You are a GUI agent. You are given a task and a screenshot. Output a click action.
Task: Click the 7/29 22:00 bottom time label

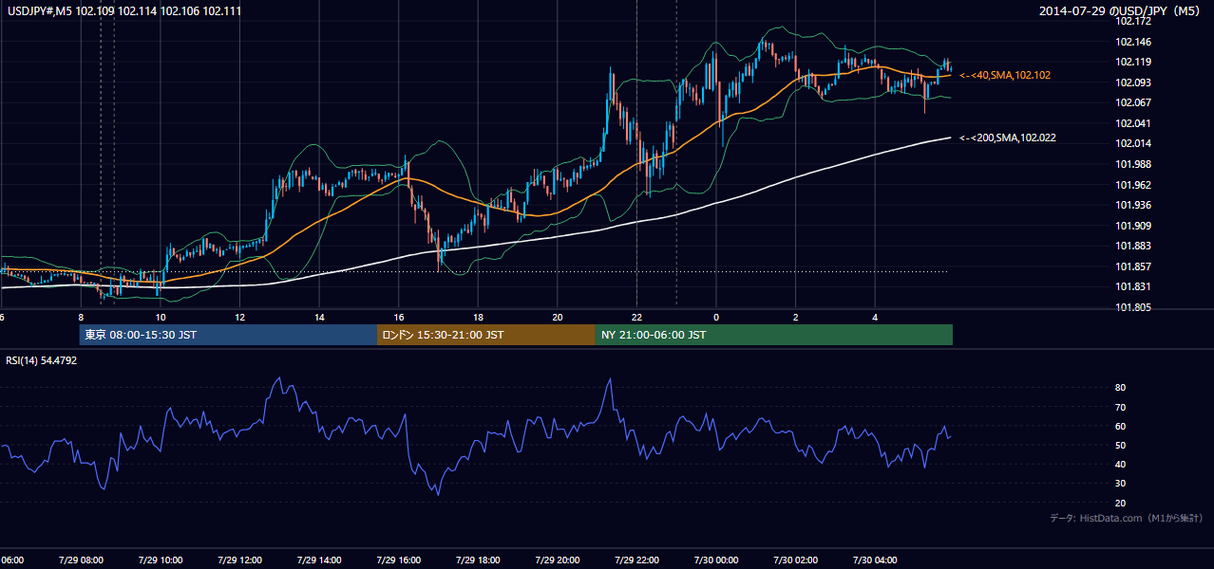635,560
